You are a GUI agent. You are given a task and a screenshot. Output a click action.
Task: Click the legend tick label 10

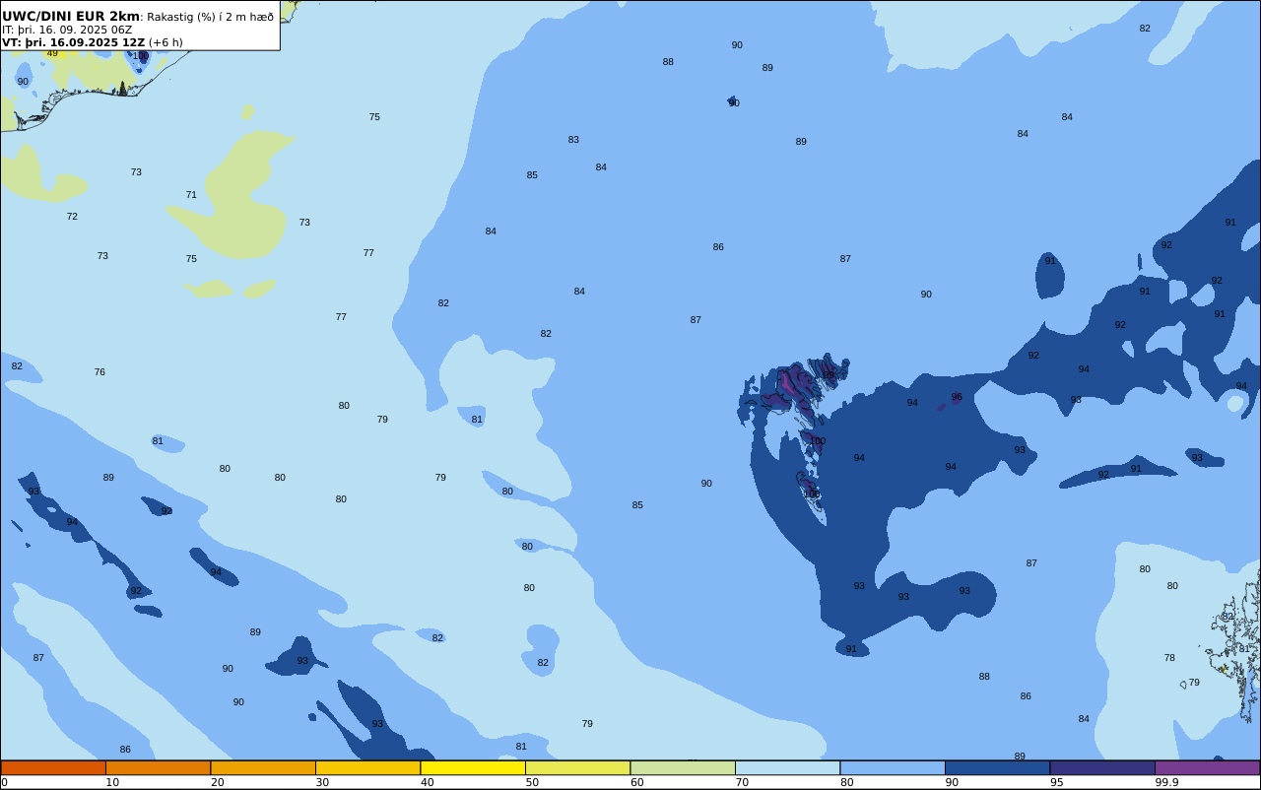tap(112, 782)
